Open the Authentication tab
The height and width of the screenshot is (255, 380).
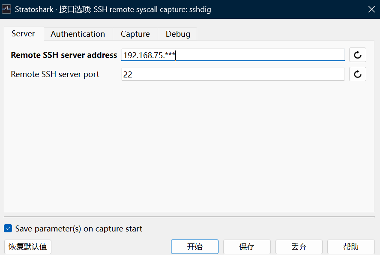(x=78, y=34)
